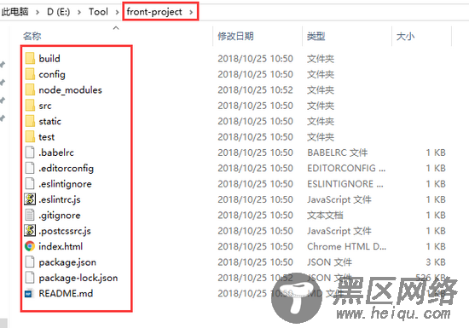Select the test folder icon
Screen dimensions: 469x328
point(30,137)
